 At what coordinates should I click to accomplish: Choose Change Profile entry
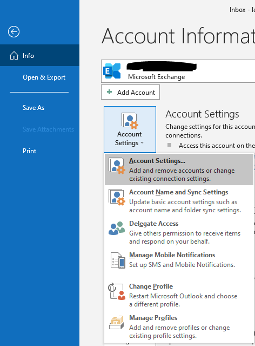point(179,295)
